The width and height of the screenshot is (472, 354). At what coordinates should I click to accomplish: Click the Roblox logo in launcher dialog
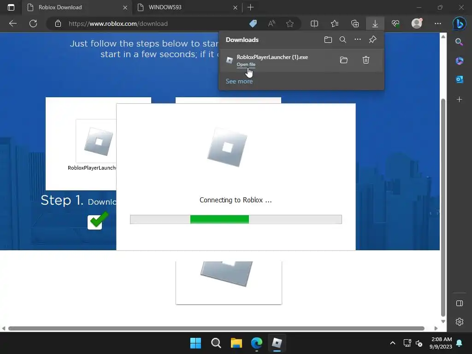point(227,147)
